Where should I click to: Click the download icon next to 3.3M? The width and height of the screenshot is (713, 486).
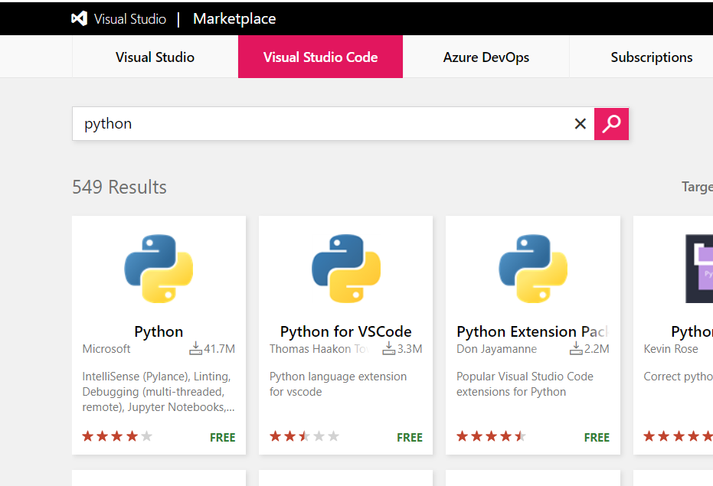(389, 348)
